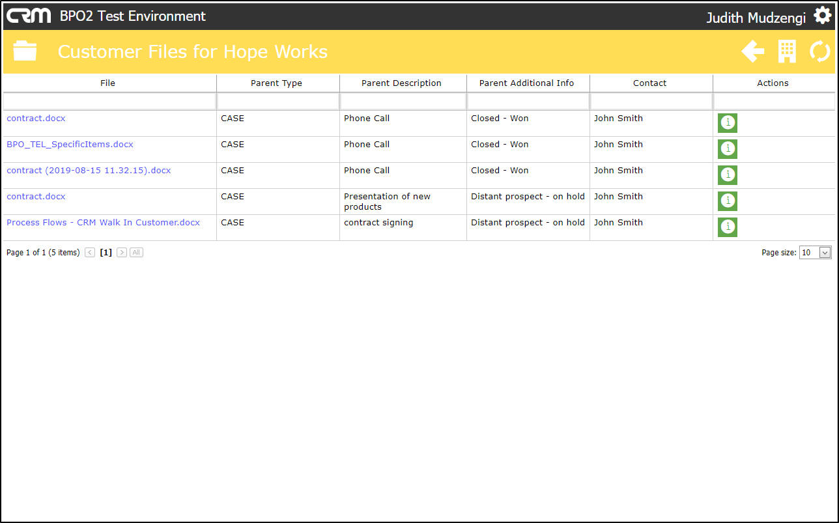Click the 'Page 1 of 1 (5 items)' text
The image size is (839, 523).
pyautogui.click(x=43, y=253)
